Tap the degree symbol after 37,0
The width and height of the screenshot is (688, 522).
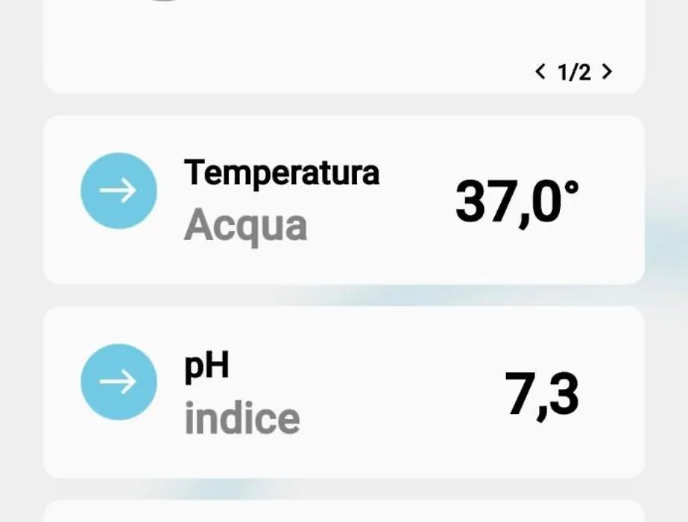tap(571, 189)
